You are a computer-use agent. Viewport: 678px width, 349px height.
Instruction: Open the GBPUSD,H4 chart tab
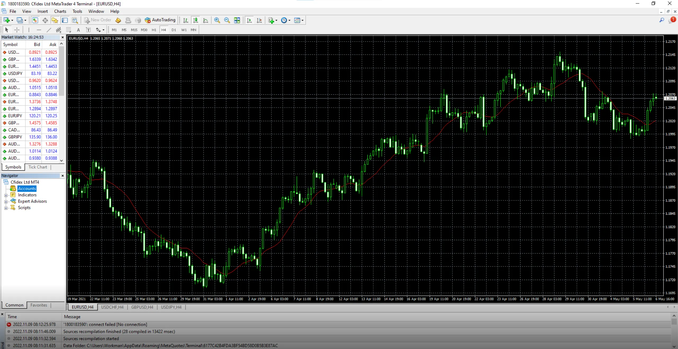point(142,307)
